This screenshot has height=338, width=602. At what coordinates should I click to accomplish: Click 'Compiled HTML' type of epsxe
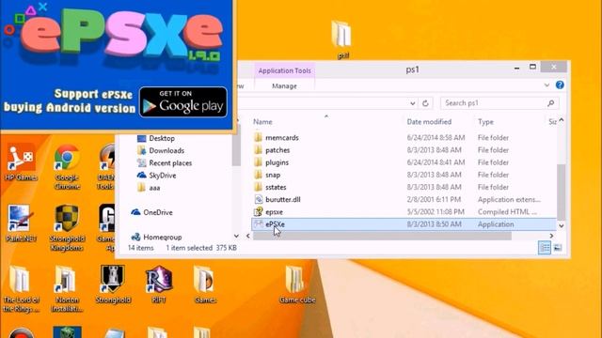click(507, 212)
